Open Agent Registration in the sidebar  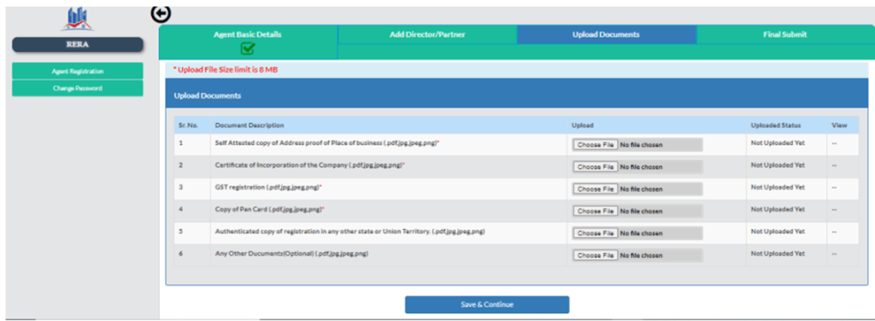tap(78, 71)
